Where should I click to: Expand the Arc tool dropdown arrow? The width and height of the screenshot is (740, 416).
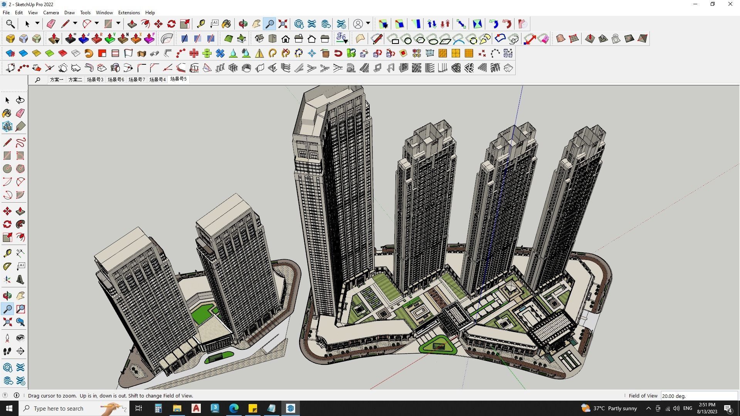click(97, 23)
